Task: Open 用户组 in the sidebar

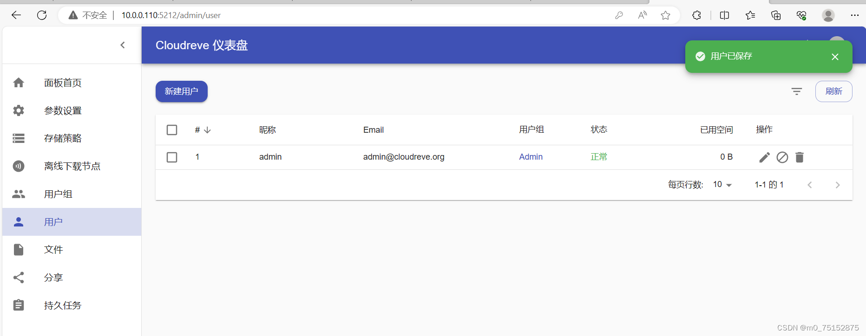Action: pos(72,194)
